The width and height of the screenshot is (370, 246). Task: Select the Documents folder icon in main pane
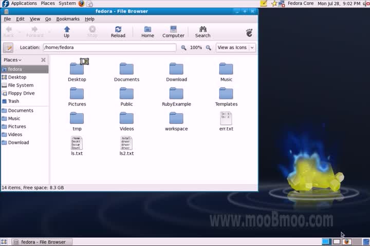[126, 69]
